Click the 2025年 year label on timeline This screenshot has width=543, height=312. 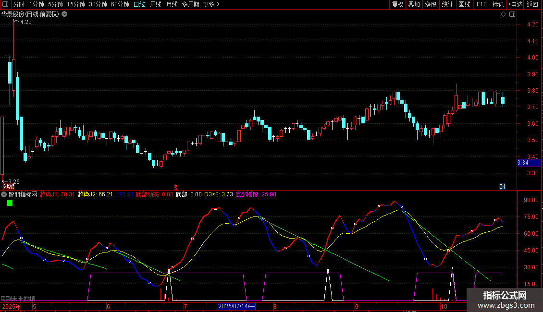click(12, 306)
